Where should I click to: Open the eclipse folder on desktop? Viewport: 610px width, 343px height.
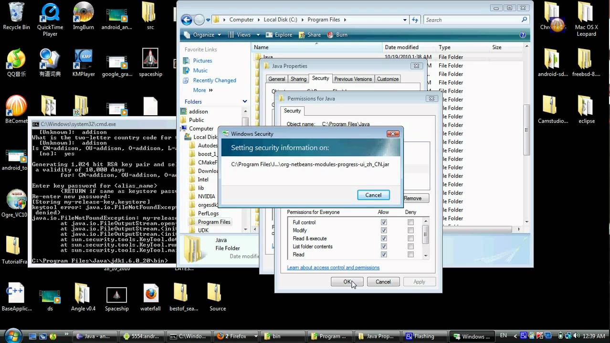coord(586,110)
